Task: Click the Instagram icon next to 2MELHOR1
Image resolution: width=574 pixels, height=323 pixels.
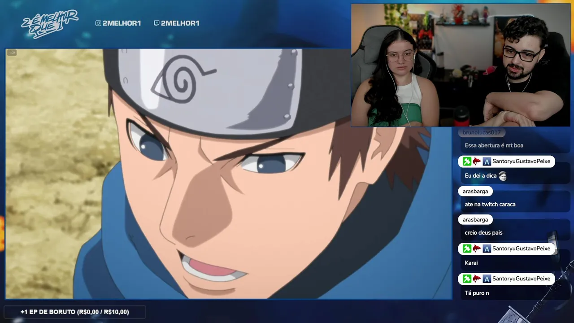Action: tap(98, 23)
